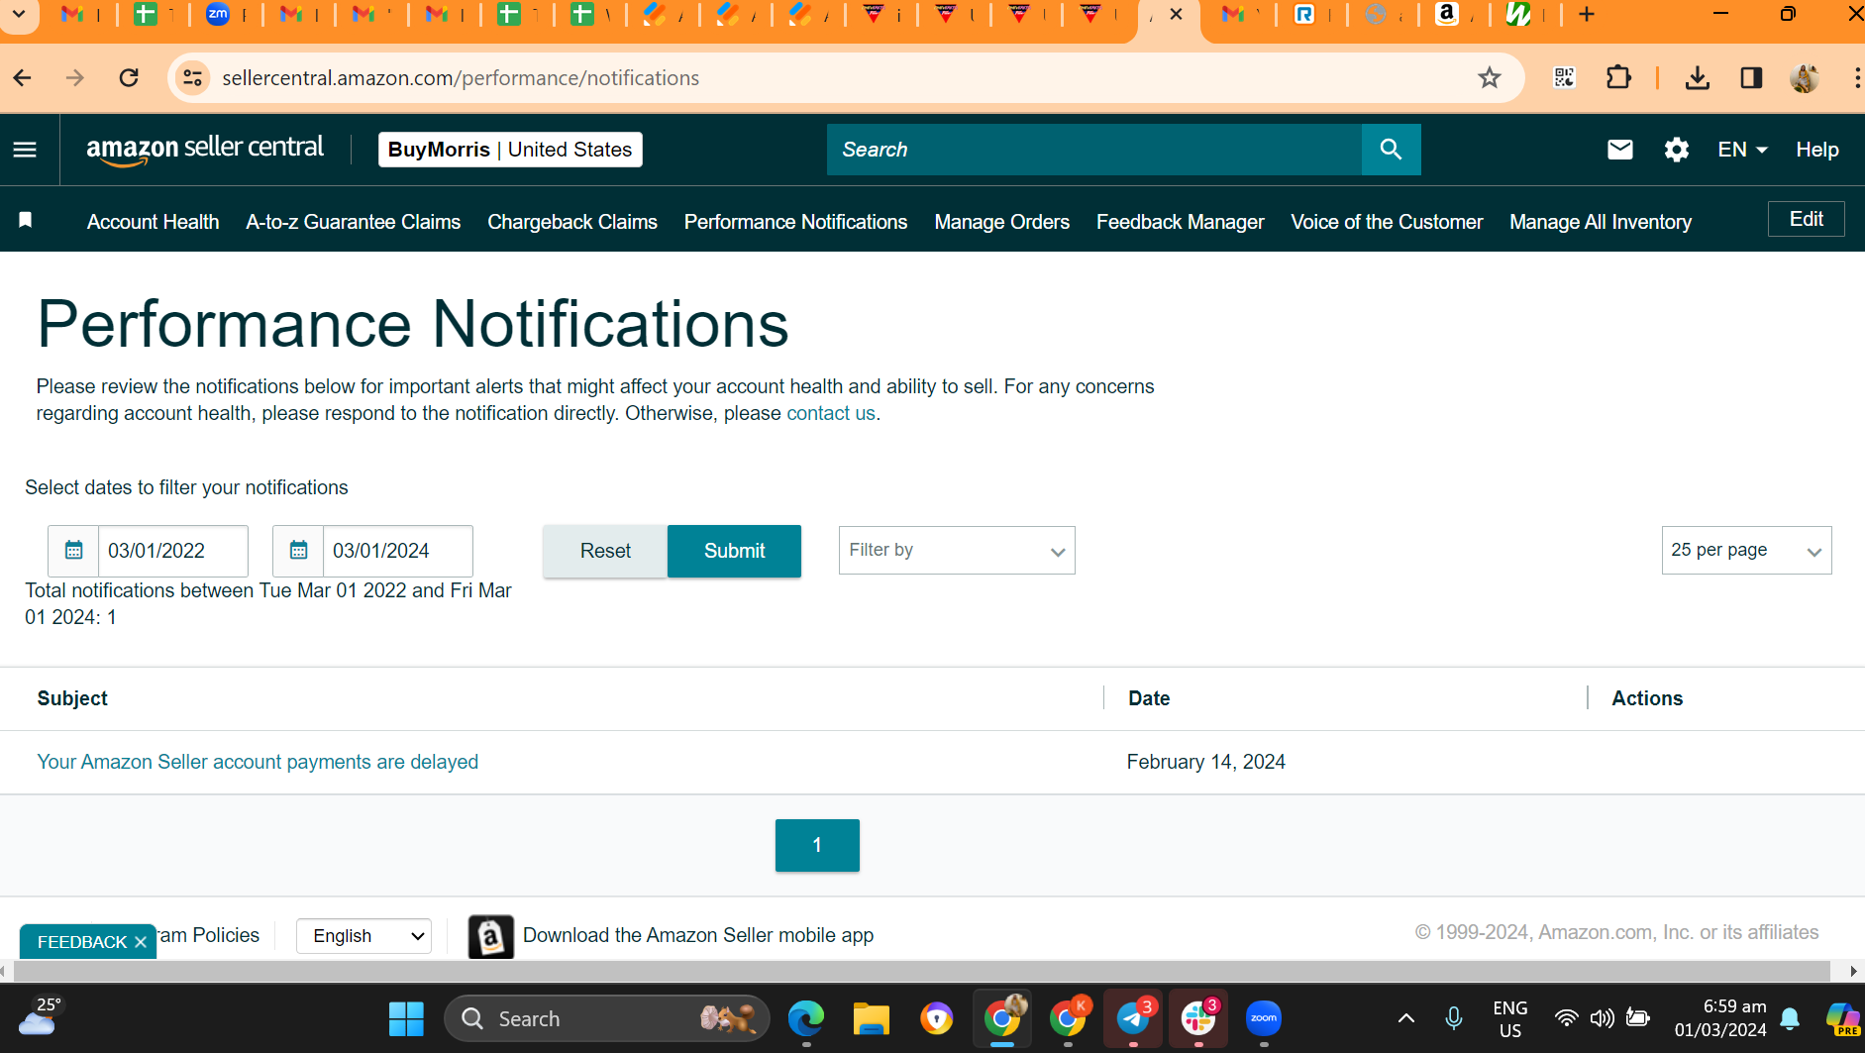Open the browser Extensions puzzle icon
Image resolution: width=1865 pixels, height=1053 pixels.
(1618, 77)
